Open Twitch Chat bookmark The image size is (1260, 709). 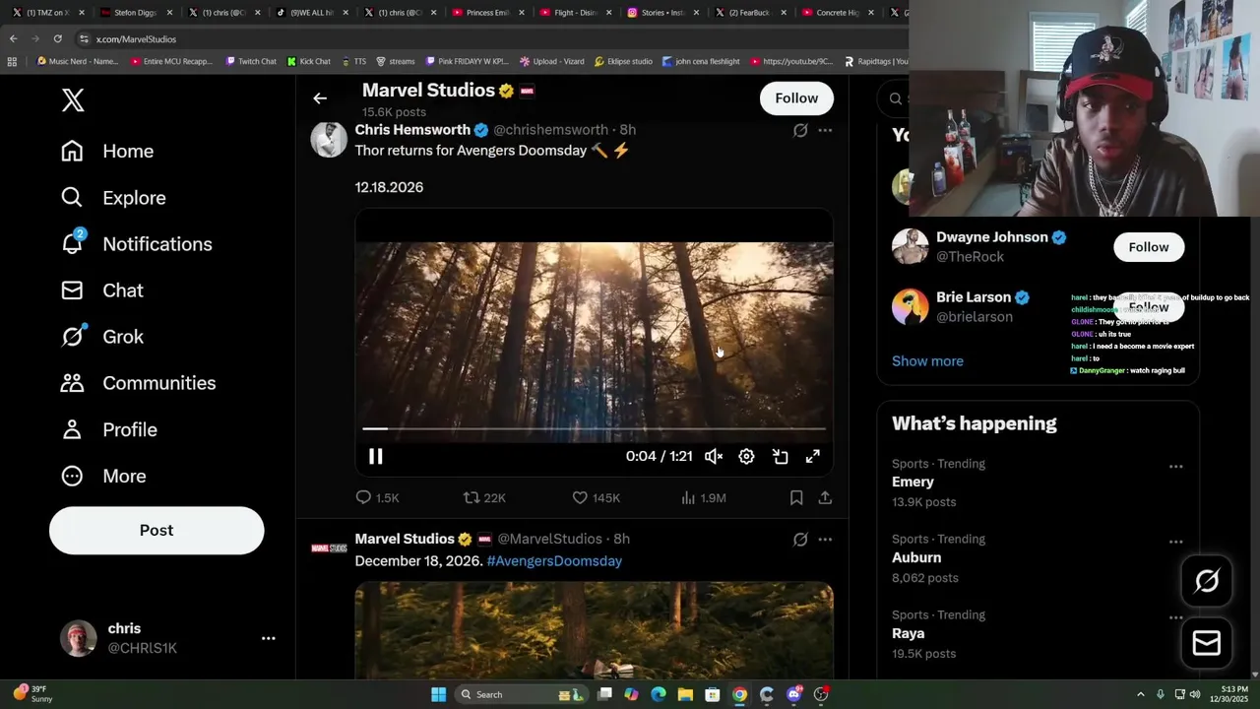251,61
